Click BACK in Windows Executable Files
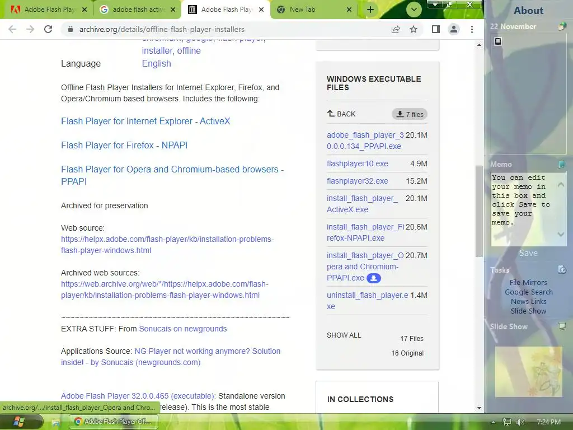The image size is (573, 430). click(341, 114)
